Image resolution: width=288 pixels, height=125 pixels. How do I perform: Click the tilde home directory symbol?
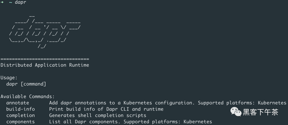tap(11, 2)
